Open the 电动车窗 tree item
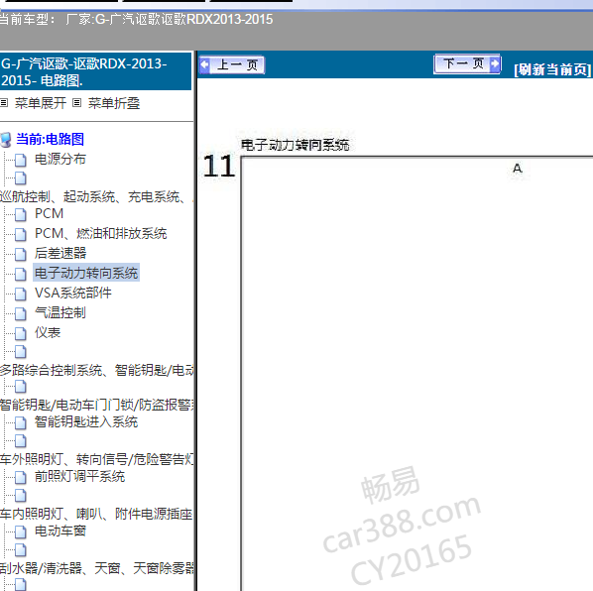Viewport: 593px width, 591px height. point(60,531)
